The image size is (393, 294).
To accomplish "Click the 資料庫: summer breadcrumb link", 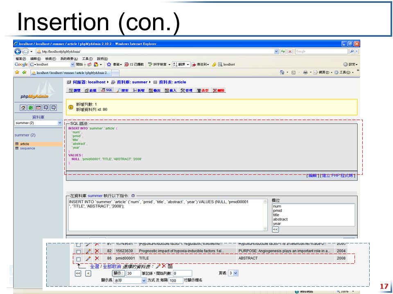I will coord(132,82).
